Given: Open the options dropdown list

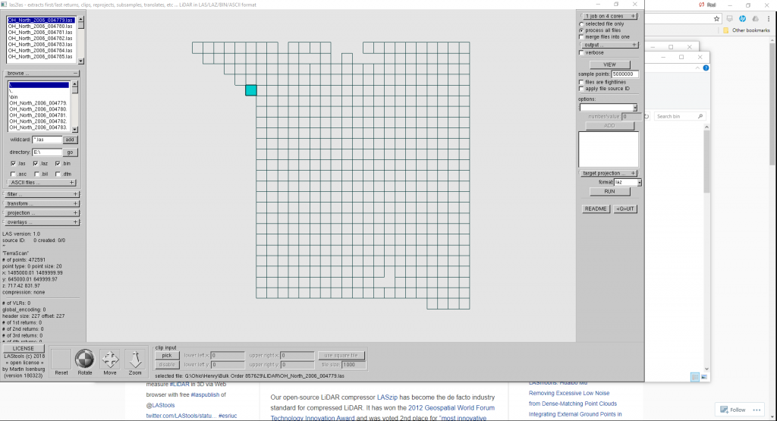Looking at the screenshot, I should point(635,108).
